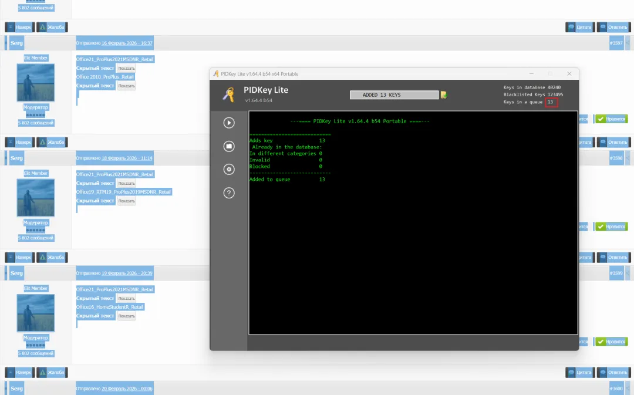Open date link 19 Февраль 2026 - 20:39
634x395 pixels.
(127, 274)
